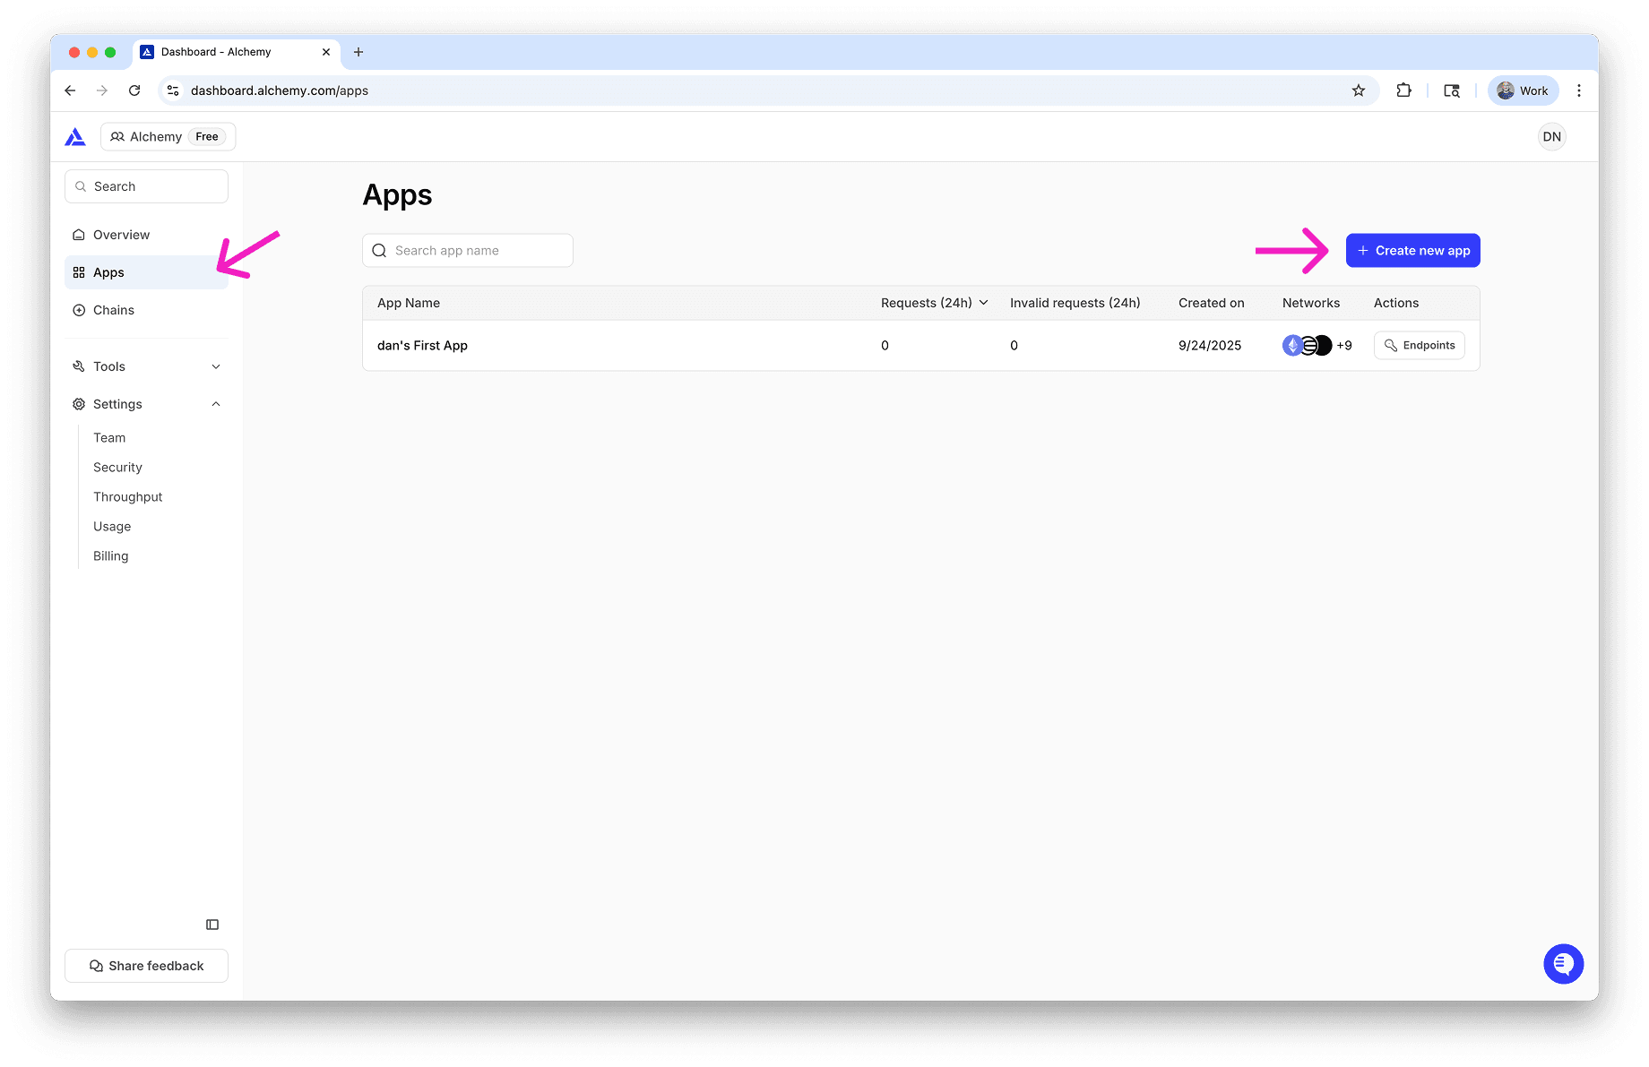1649x1067 pixels.
Task: Click the Alchemy logo in the top left
Action: click(x=75, y=136)
